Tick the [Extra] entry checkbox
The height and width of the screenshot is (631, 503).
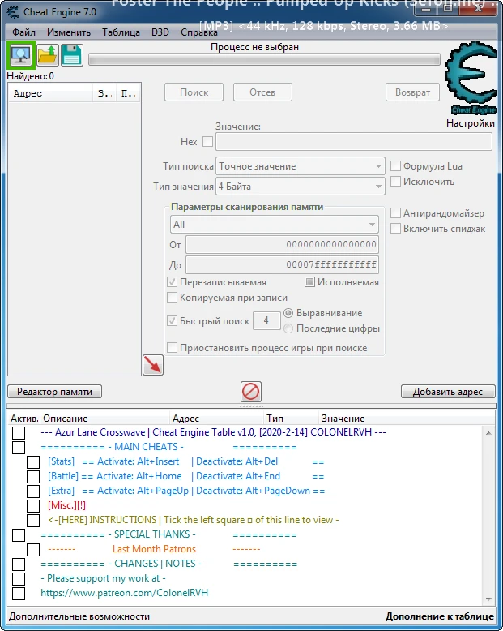pyautogui.click(x=33, y=491)
